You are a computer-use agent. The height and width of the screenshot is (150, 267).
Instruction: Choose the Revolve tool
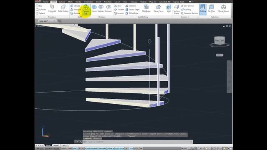tap(75, 13)
